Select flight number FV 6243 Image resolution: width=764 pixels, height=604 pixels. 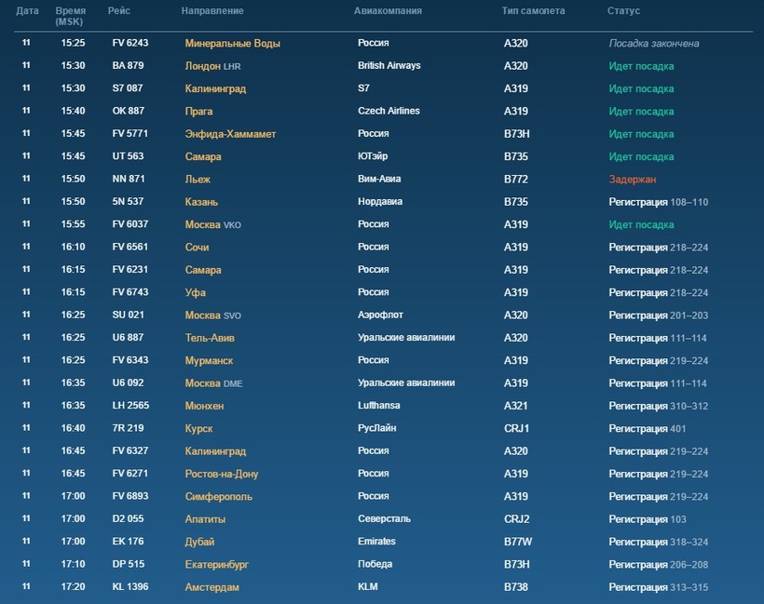pyautogui.click(x=130, y=44)
